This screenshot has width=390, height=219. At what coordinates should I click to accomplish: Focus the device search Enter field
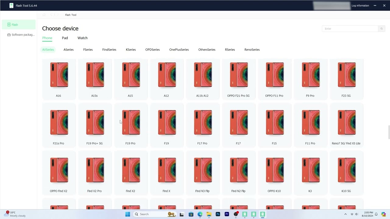coord(350,29)
